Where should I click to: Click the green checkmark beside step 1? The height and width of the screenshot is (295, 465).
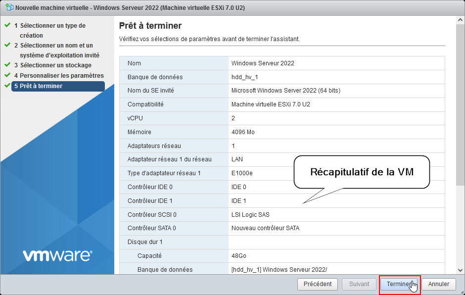[x=7, y=25]
